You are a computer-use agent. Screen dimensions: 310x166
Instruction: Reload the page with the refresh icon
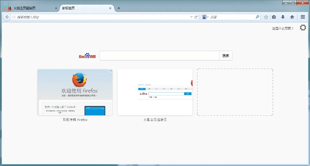[x=196, y=17]
